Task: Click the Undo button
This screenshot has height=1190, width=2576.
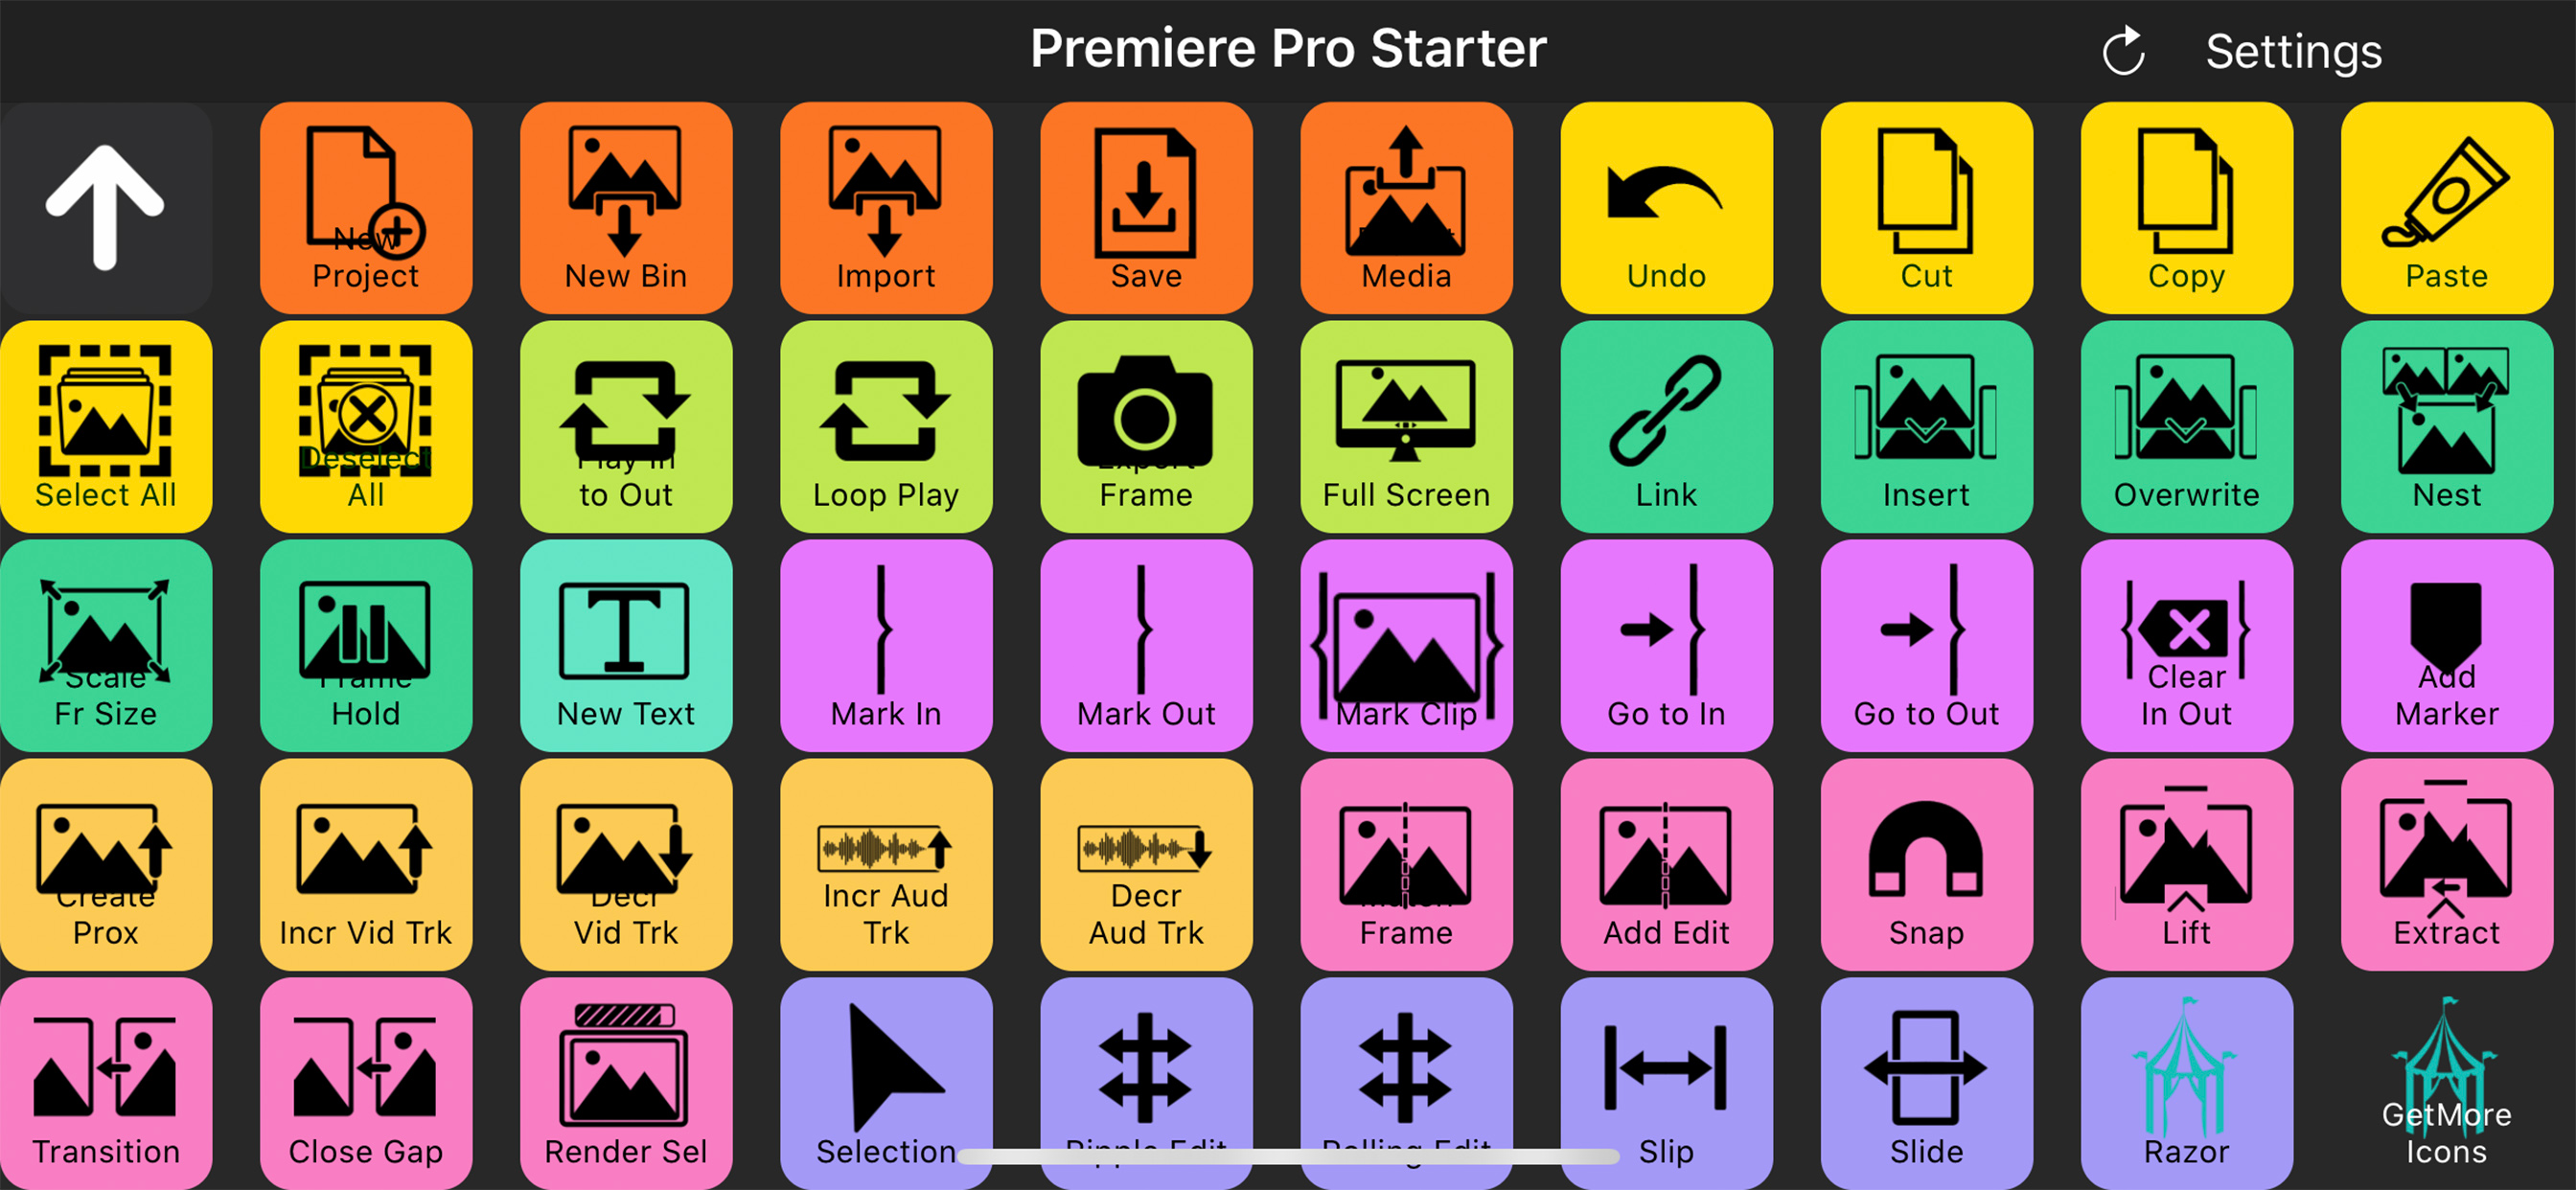Action: pos(1666,207)
